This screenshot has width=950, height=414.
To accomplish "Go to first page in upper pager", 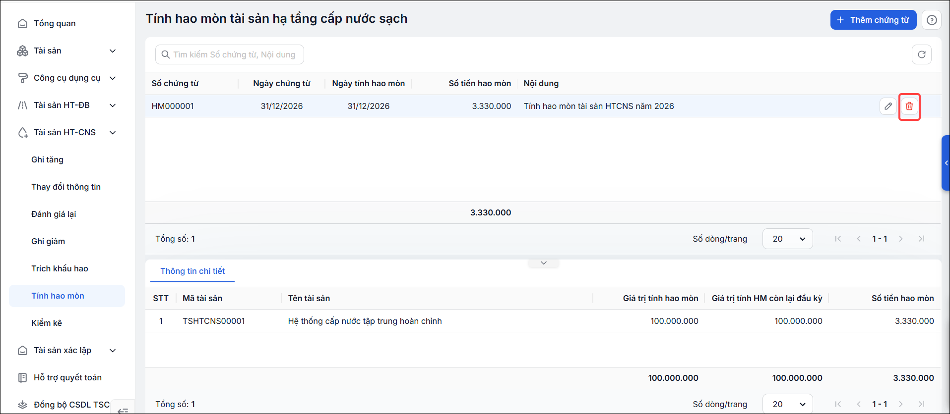I will coord(838,239).
